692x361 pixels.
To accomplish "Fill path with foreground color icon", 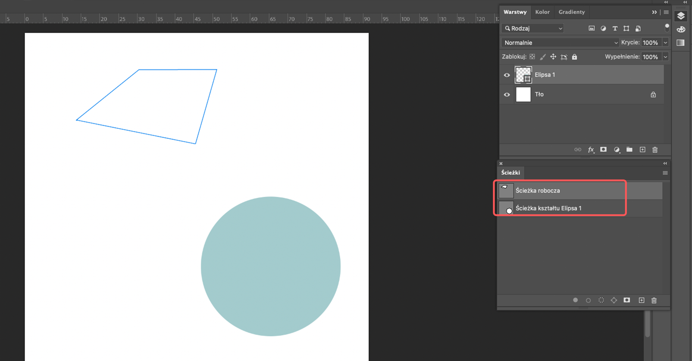I will 575,300.
